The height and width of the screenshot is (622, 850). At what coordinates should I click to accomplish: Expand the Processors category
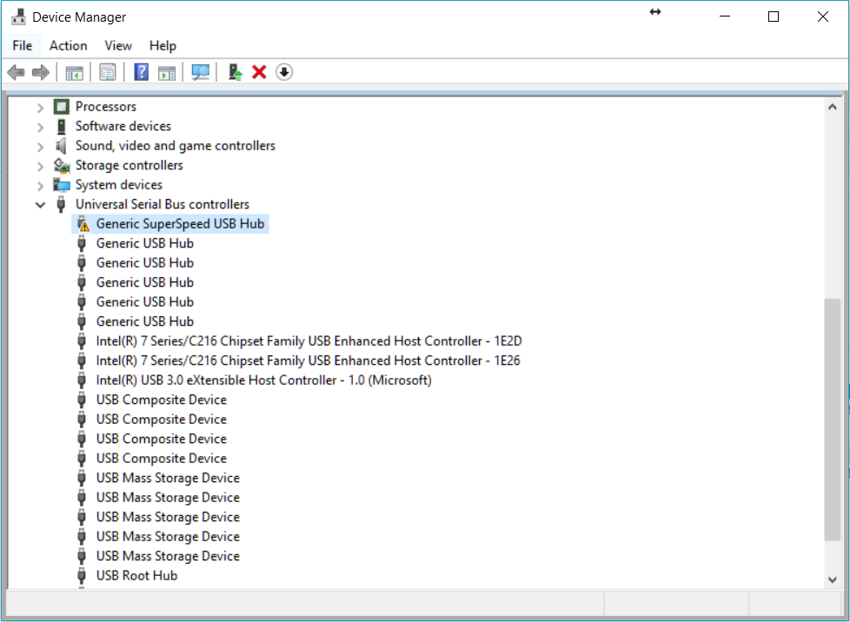point(40,106)
